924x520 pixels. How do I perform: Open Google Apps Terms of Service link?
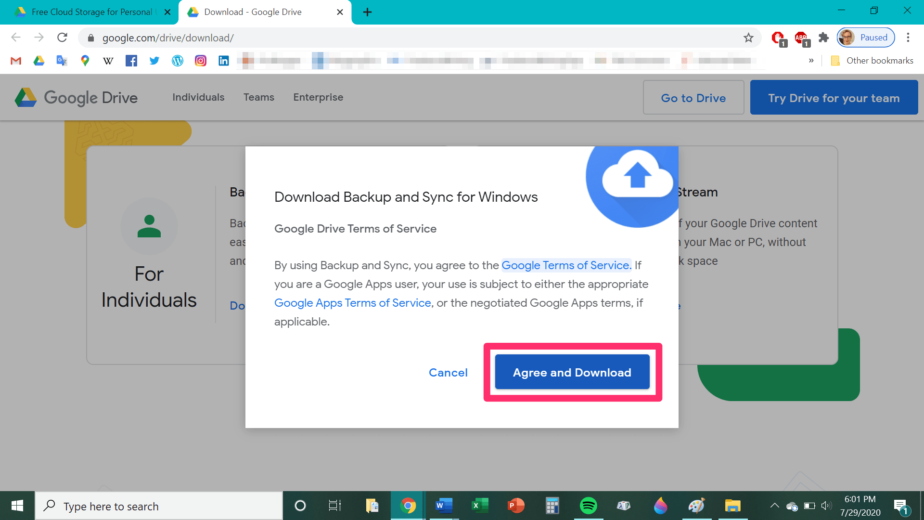(x=352, y=303)
